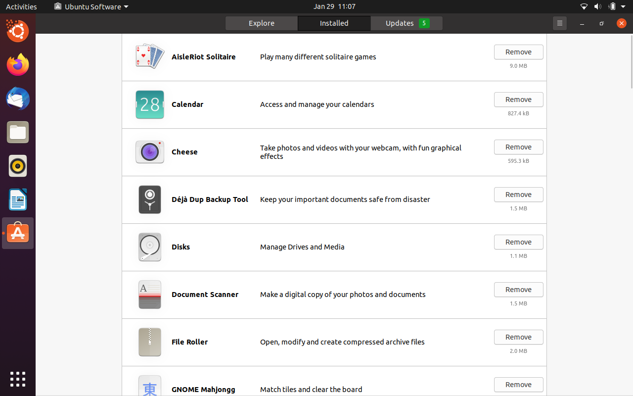This screenshot has width=633, height=396.
Task: Open Rhythmbox from the dock
Action: (18, 166)
